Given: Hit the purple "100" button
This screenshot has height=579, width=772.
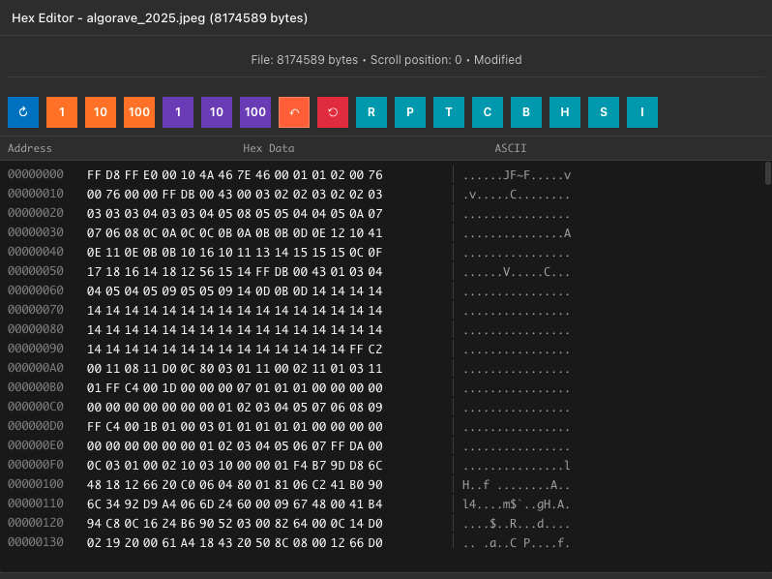Looking at the screenshot, I should point(255,112).
